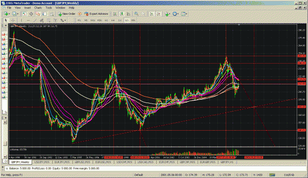Expand the Indicators dropdown arrow

point(170,14)
